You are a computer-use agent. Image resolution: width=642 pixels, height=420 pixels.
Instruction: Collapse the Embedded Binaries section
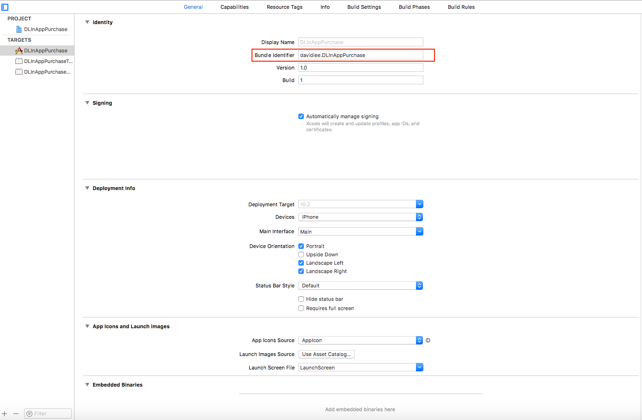tap(87, 385)
